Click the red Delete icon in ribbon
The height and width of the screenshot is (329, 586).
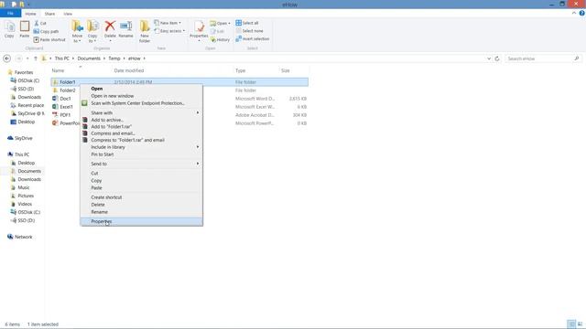coord(110,27)
